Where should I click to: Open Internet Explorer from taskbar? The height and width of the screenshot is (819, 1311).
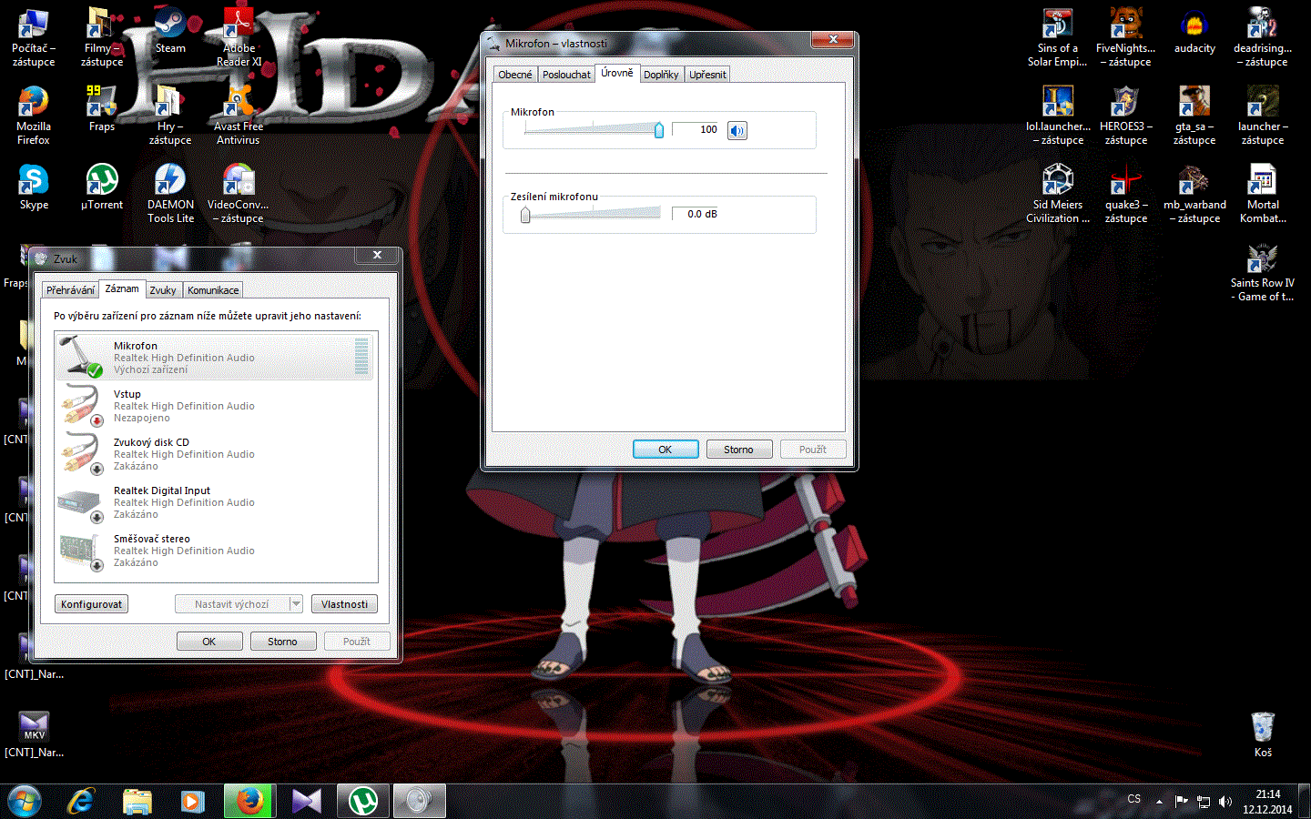pyautogui.click(x=81, y=802)
